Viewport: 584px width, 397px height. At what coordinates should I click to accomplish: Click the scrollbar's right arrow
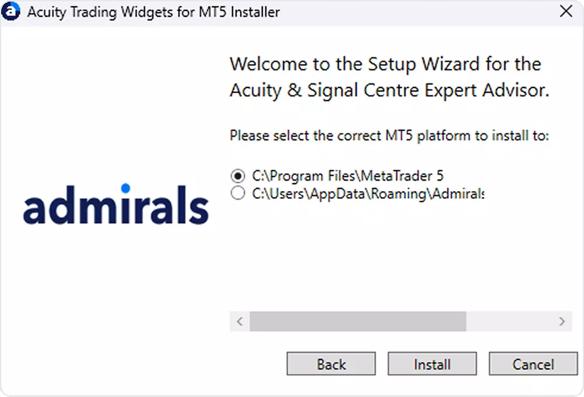[562, 321]
